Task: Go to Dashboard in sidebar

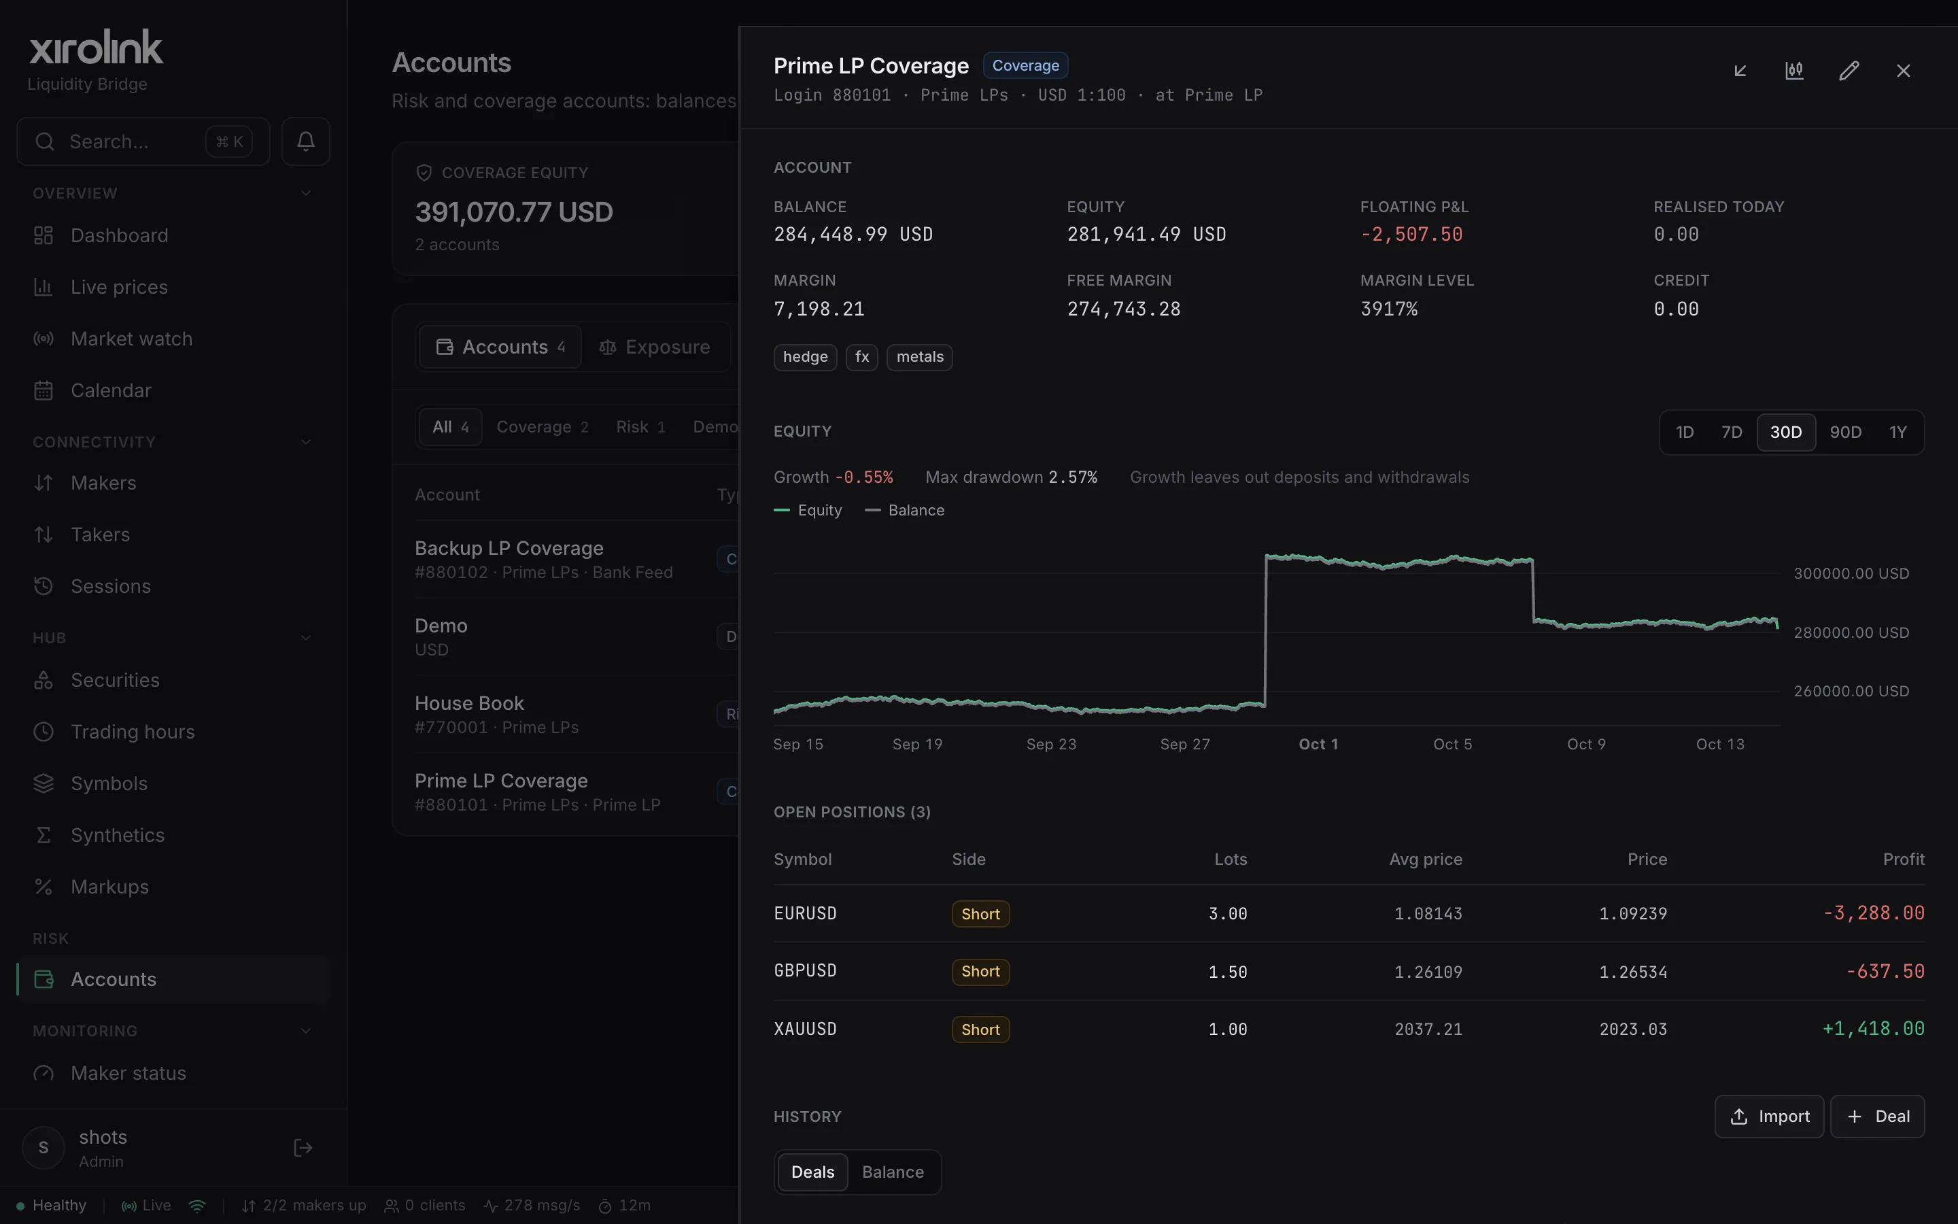Action: [x=173, y=235]
